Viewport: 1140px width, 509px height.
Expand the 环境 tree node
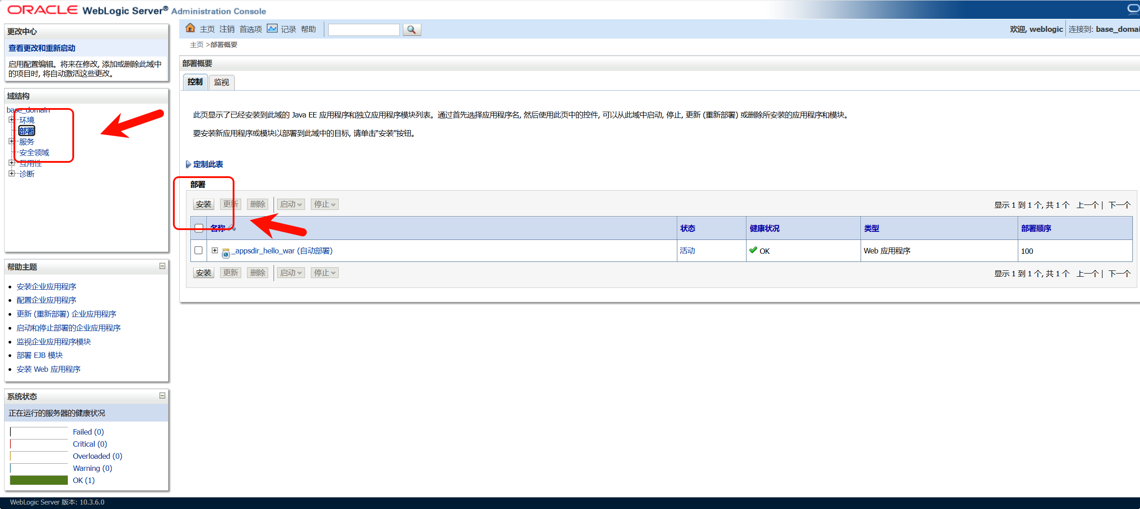click(11, 120)
